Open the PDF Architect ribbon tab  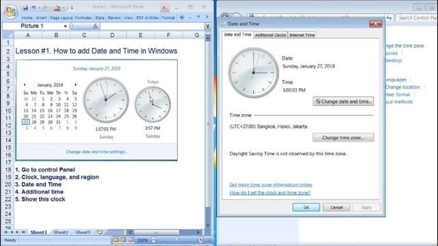[x=147, y=18]
